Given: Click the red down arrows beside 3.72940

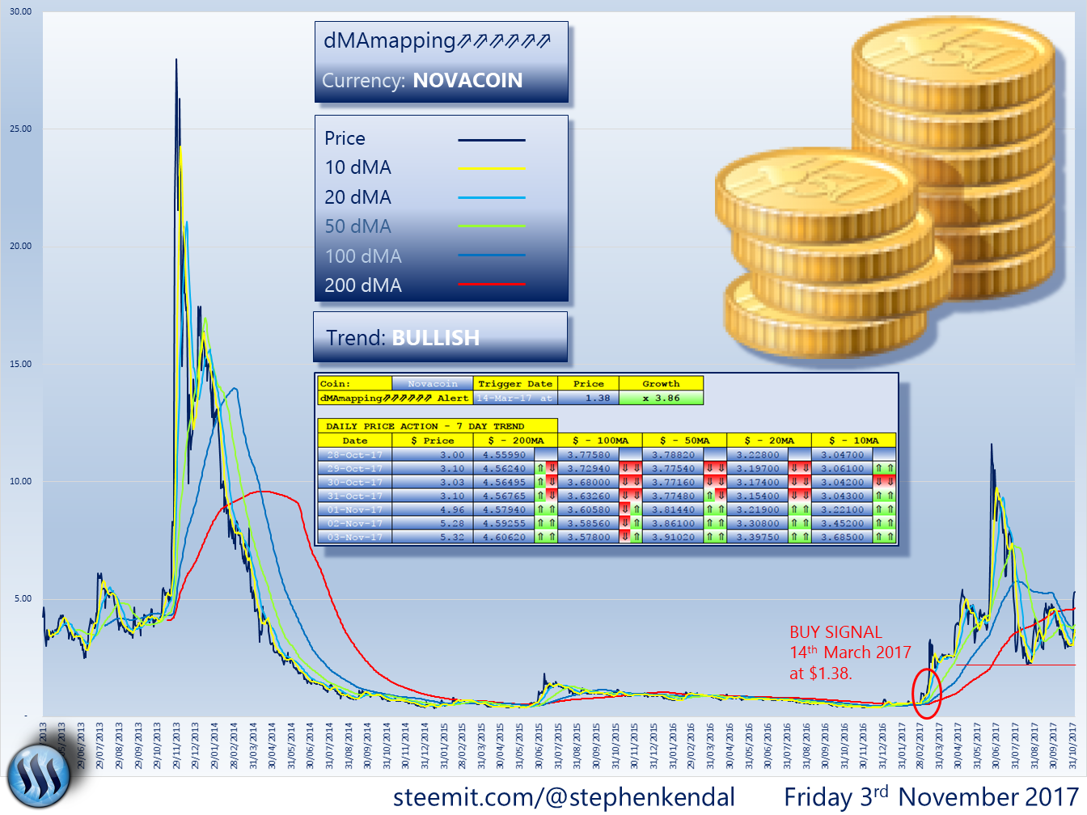Looking at the screenshot, I should [x=630, y=468].
